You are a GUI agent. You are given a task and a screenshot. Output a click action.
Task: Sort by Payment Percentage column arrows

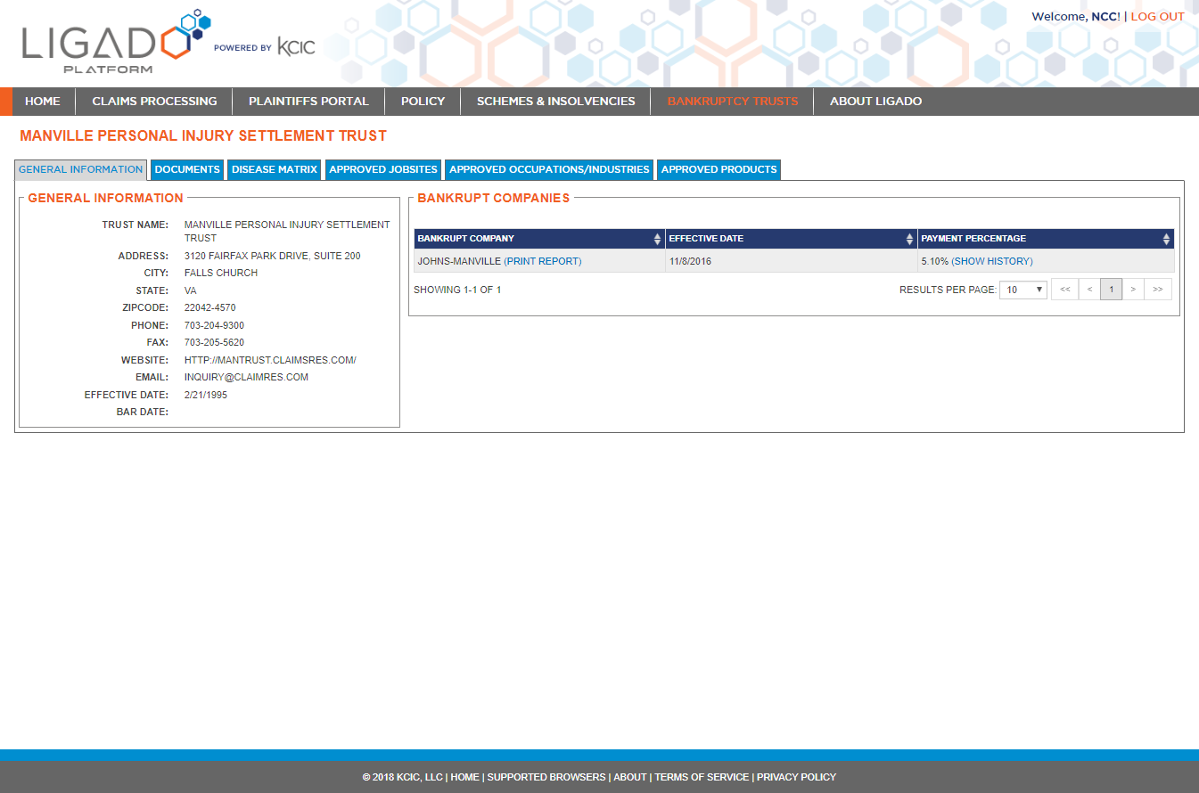coord(1166,239)
